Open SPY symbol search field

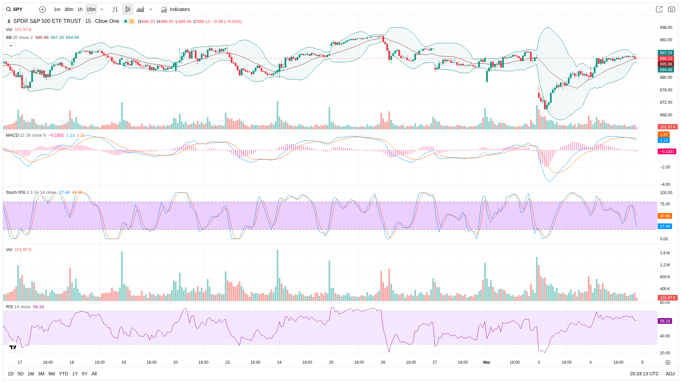tap(18, 9)
